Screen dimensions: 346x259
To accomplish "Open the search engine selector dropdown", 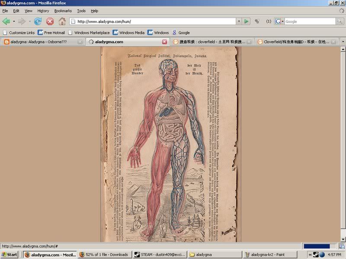I will pos(279,21).
